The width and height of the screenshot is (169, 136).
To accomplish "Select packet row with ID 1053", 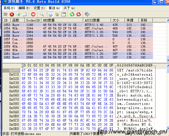I will pyautogui.click(x=78, y=25).
